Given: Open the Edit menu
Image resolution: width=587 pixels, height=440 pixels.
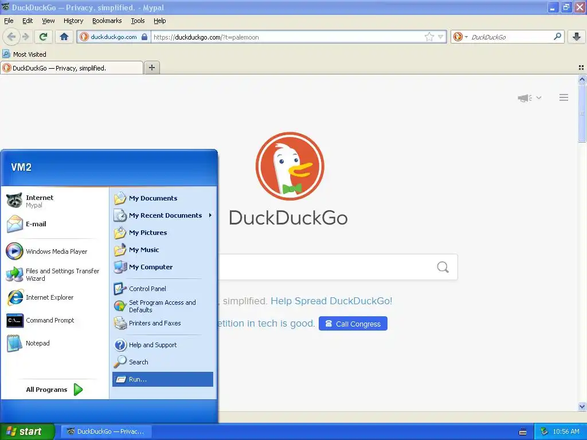Looking at the screenshot, I should [x=28, y=21].
